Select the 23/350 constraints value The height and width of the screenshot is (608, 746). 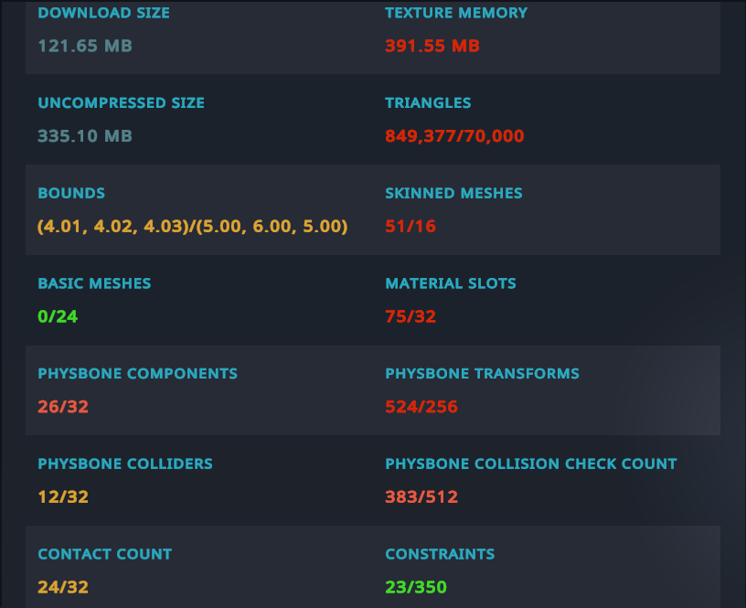point(416,588)
